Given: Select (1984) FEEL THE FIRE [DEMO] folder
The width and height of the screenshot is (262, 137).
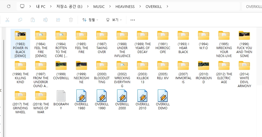Looking at the screenshot, I should pyautogui.click(x=41, y=44).
